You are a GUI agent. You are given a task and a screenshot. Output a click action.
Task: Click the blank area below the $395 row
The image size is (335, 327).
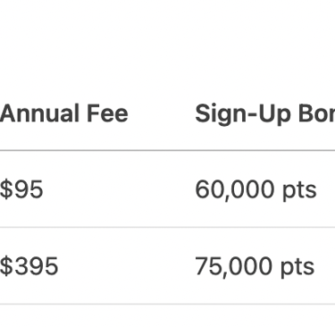pyautogui.click(x=167, y=316)
